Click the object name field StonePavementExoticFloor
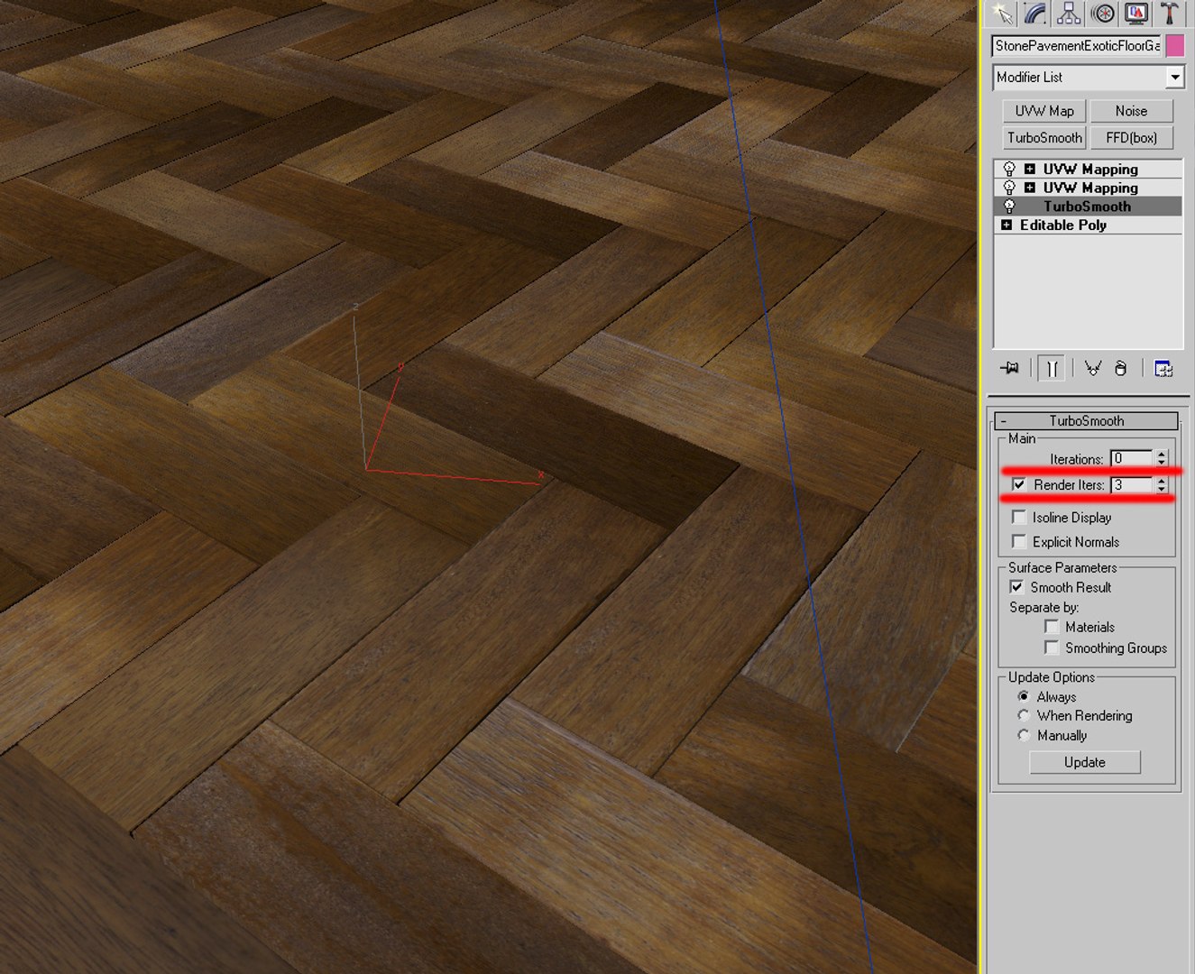The image size is (1195, 974). point(1077,45)
